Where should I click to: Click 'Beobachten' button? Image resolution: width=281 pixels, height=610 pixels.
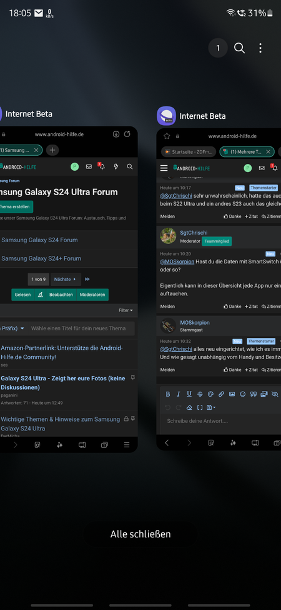pyautogui.click(x=61, y=295)
